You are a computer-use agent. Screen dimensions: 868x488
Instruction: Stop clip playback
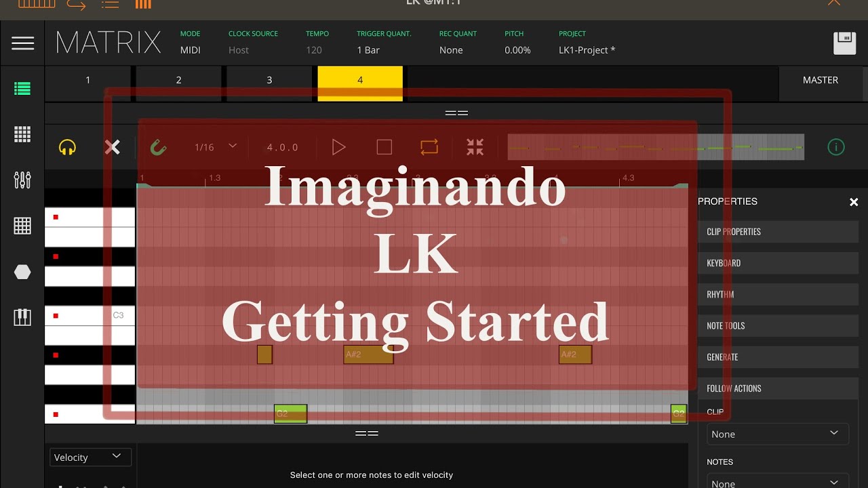pyautogui.click(x=384, y=147)
